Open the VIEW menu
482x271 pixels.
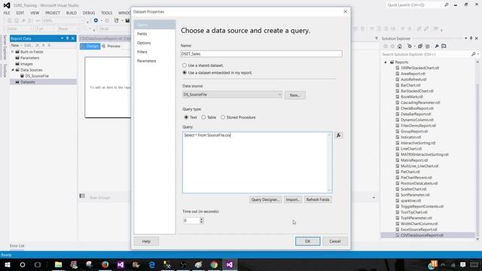(x=35, y=13)
